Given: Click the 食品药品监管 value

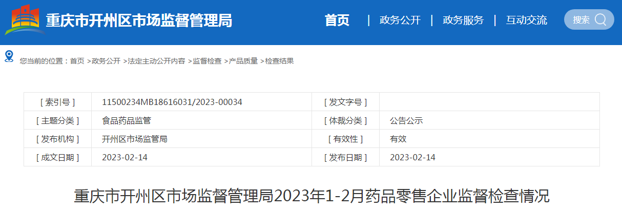Looking at the screenshot, I should pos(127,121).
